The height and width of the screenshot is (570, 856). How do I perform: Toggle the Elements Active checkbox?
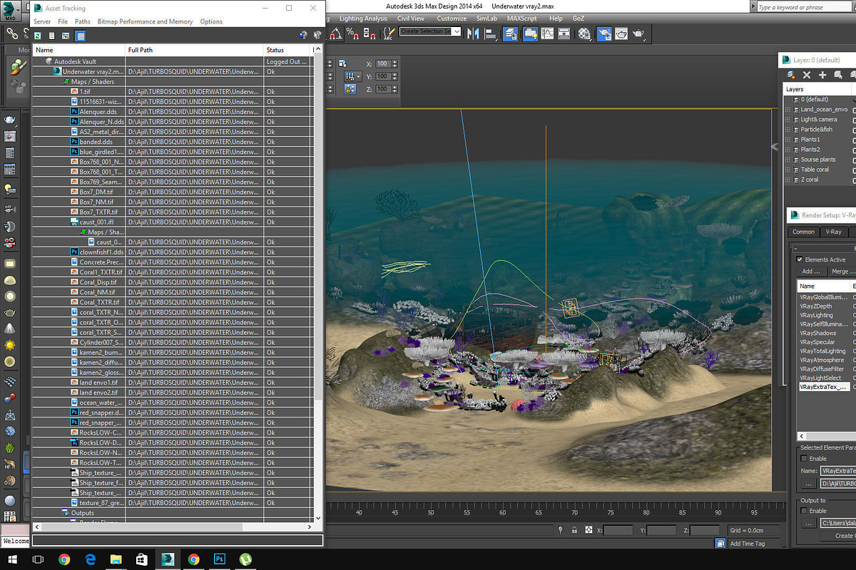800,259
